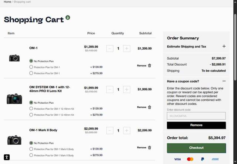Select No Protection Plan for Mark II Body
This screenshot has height=164, width=237.
pyautogui.click(x=31, y=143)
